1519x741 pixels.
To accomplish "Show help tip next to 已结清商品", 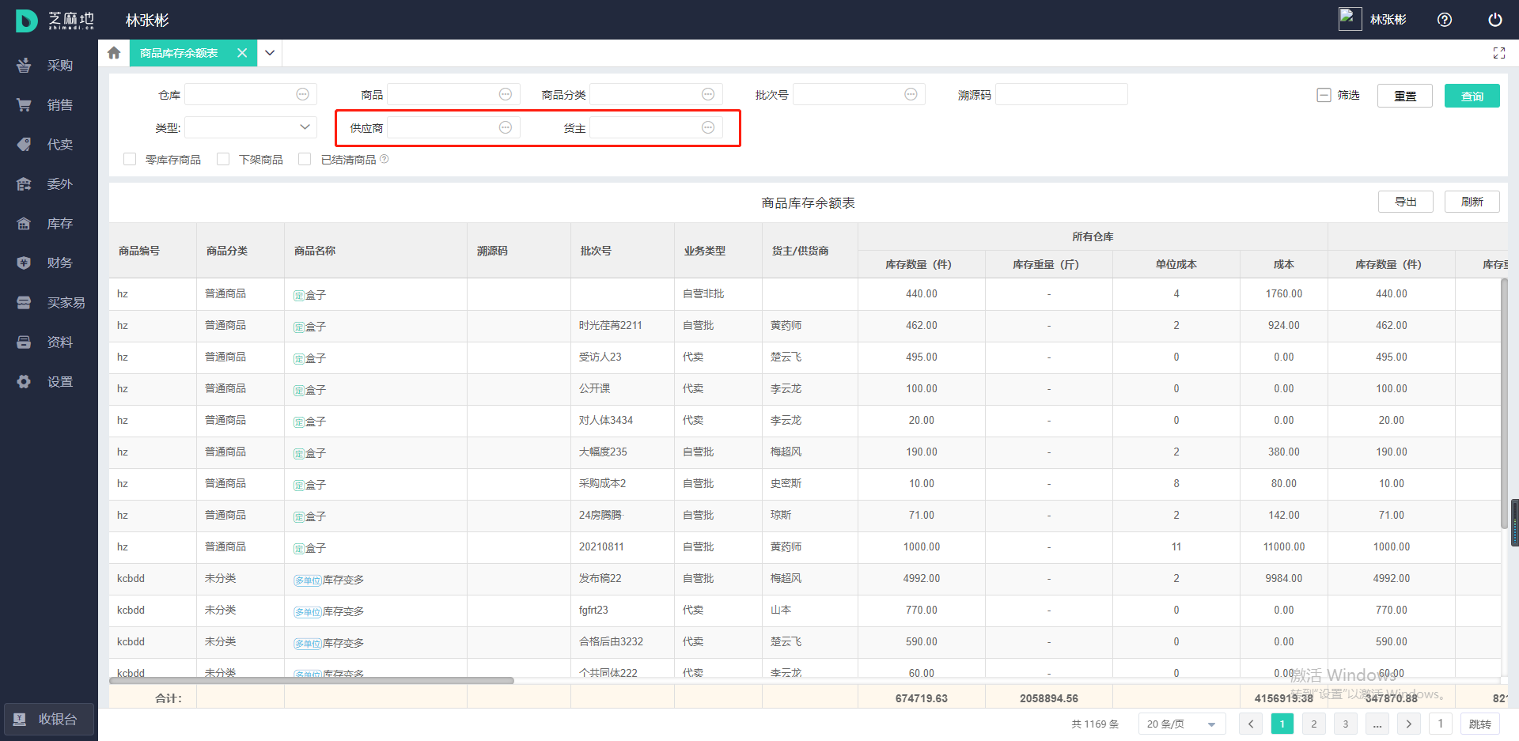I will tap(384, 159).
